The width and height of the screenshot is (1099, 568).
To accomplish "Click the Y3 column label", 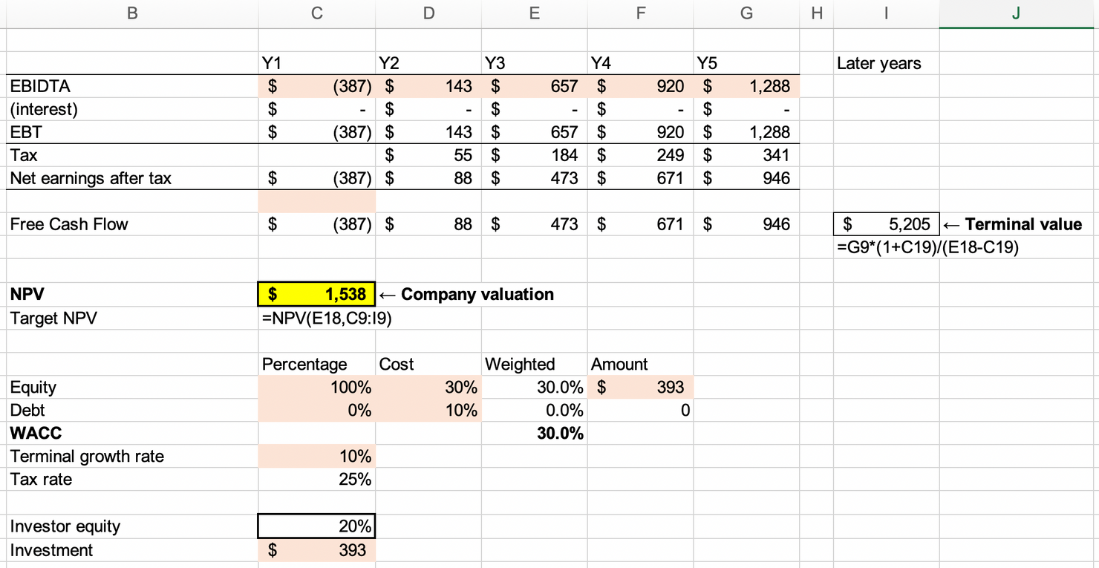I will pyautogui.click(x=495, y=63).
